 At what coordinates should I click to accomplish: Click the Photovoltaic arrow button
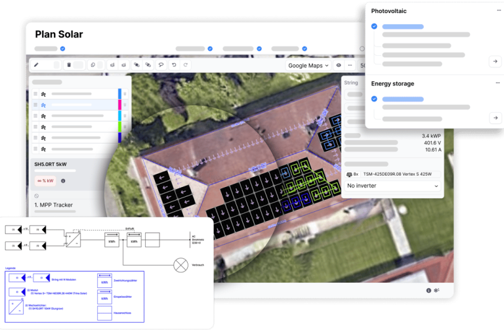click(x=495, y=62)
